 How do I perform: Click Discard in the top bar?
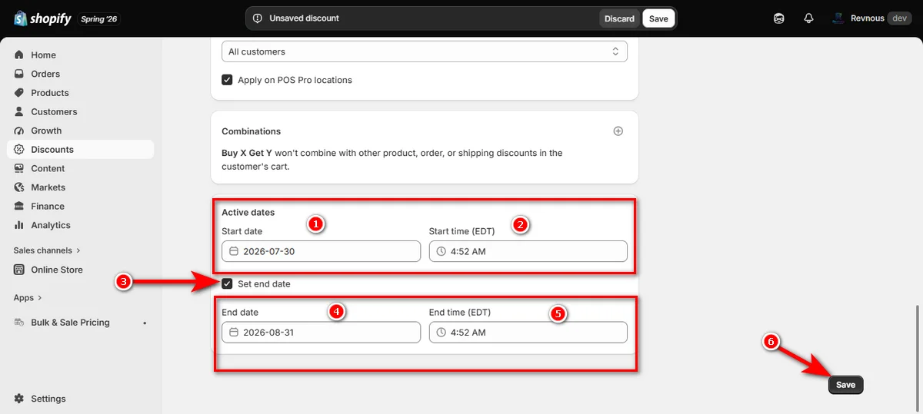[619, 18]
